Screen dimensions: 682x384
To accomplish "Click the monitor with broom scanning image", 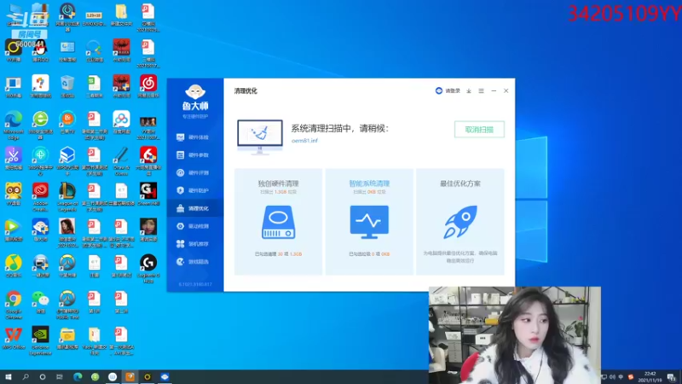I will [260, 137].
